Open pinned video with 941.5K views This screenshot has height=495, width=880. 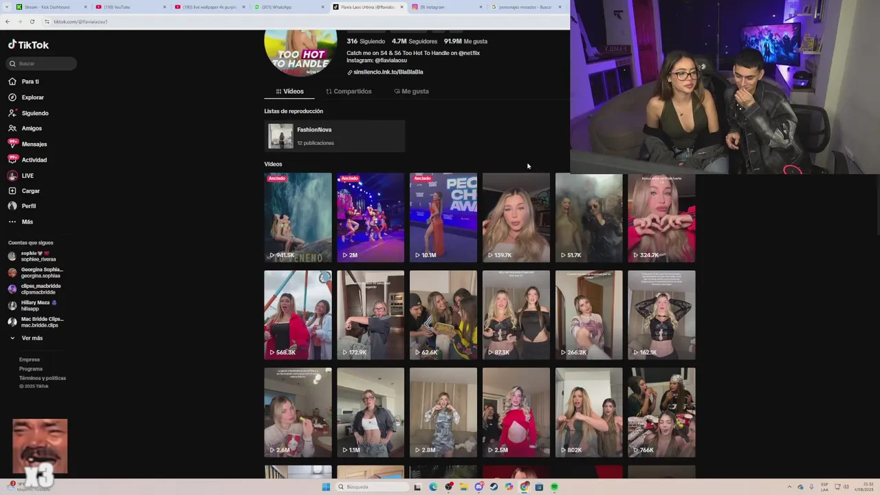pos(298,217)
